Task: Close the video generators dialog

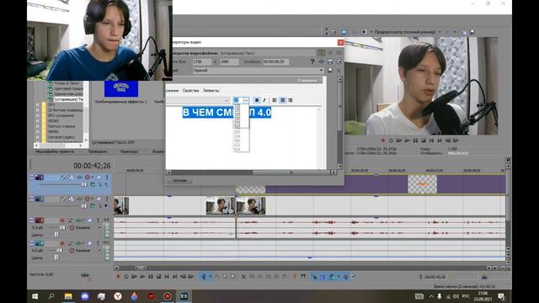Action: point(340,42)
